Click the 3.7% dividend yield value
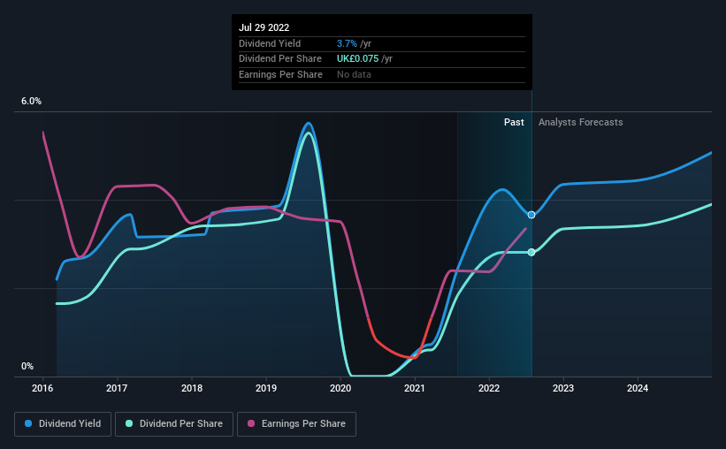This screenshot has height=449, width=726. (347, 43)
